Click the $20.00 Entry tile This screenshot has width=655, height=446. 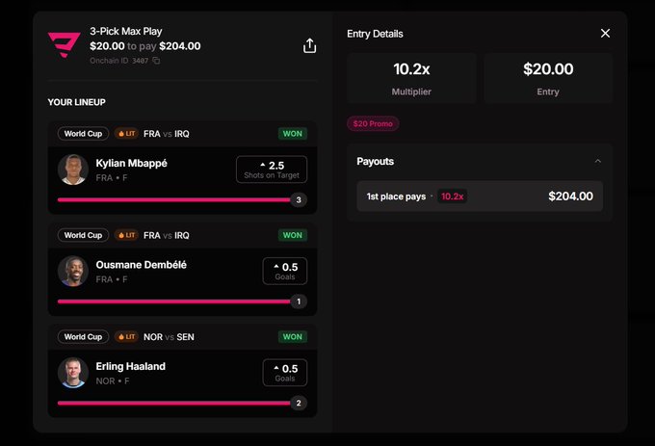coord(548,78)
